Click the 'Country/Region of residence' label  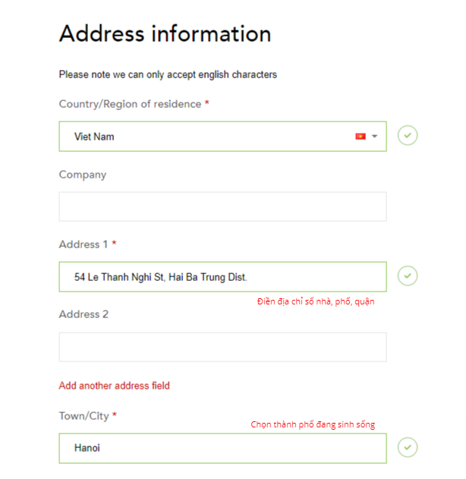130,104
